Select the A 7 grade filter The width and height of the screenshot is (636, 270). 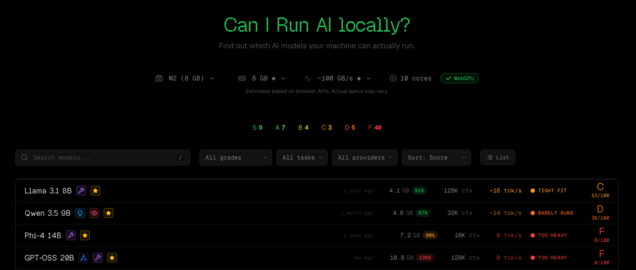[x=280, y=127]
